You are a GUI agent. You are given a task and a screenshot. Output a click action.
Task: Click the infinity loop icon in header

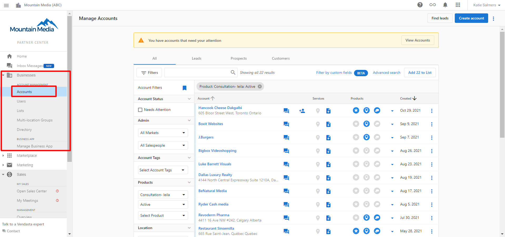point(433,5)
